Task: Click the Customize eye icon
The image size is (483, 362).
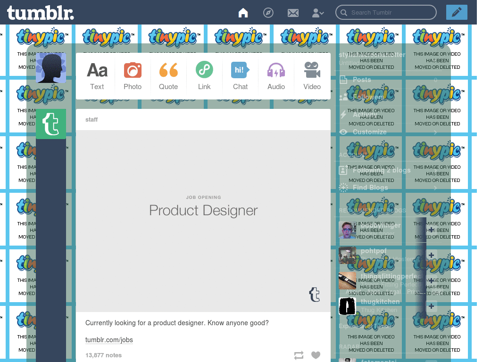Action: click(x=343, y=132)
